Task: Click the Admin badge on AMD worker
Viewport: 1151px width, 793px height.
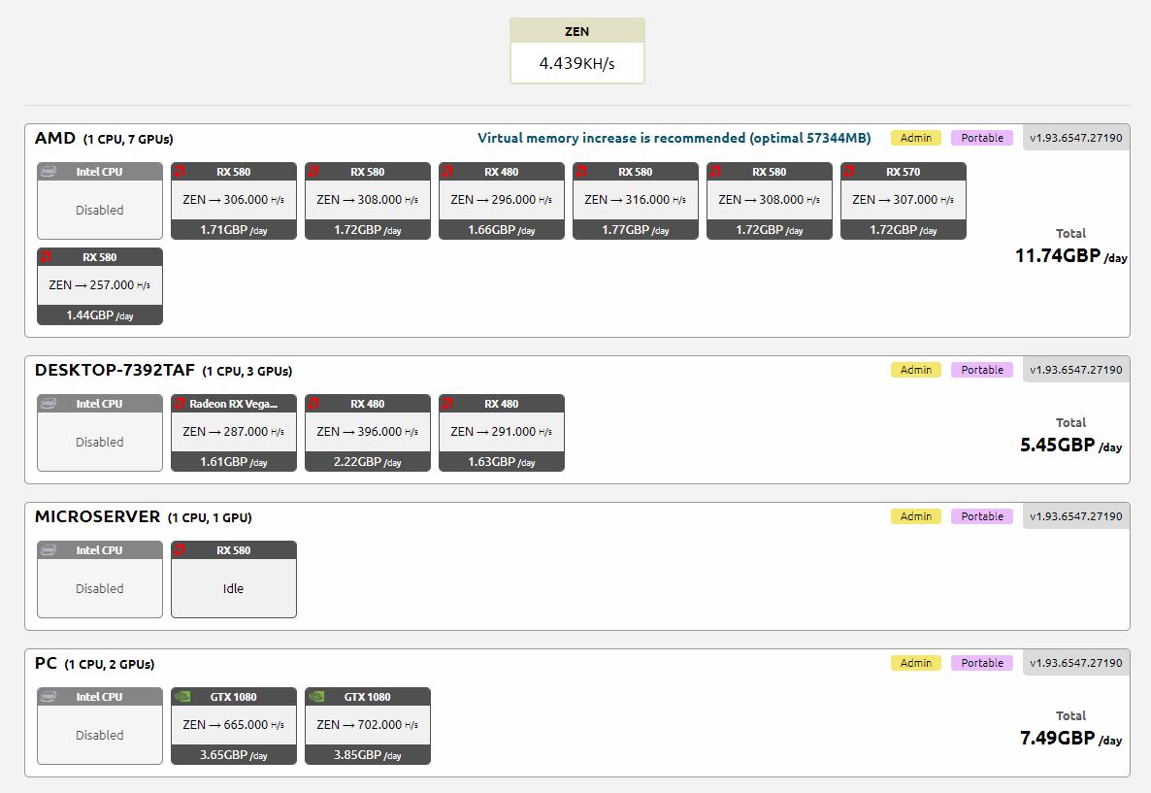Action: (x=915, y=138)
